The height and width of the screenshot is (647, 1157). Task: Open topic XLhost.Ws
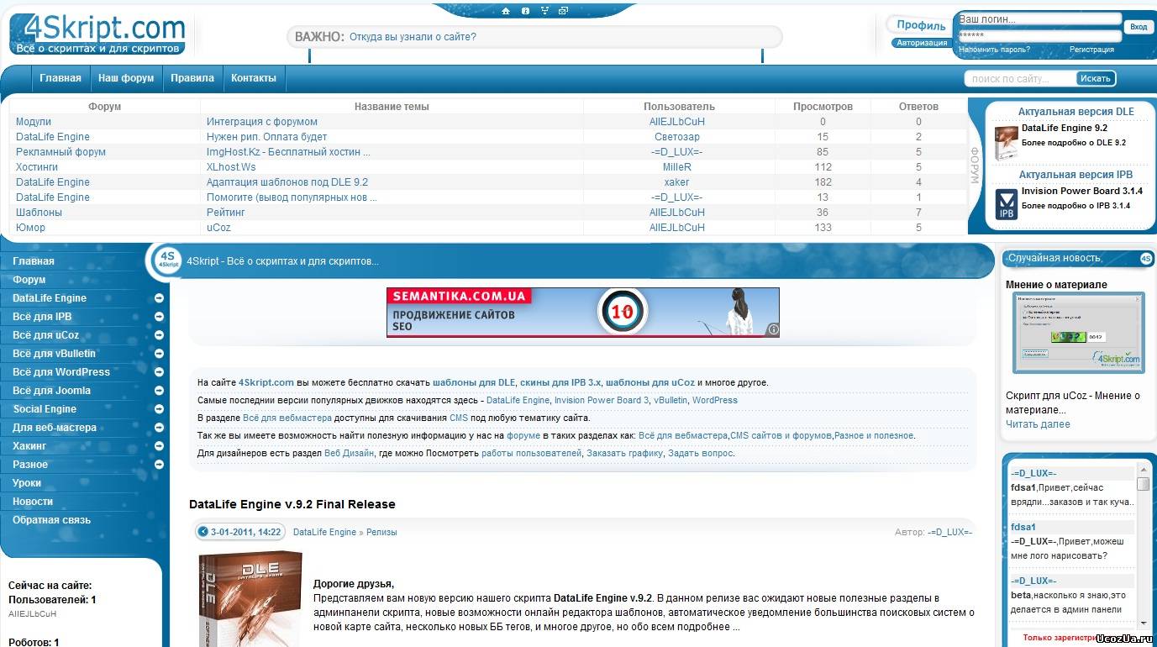pyautogui.click(x=231, y=167)
